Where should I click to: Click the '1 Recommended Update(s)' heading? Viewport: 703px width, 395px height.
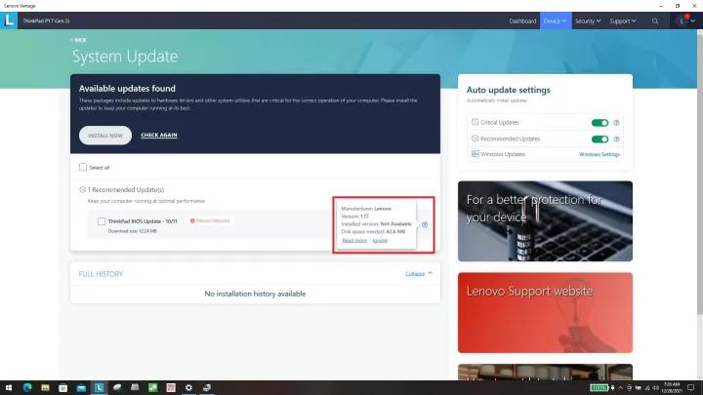pyautogui.click(x=126, y=190)
